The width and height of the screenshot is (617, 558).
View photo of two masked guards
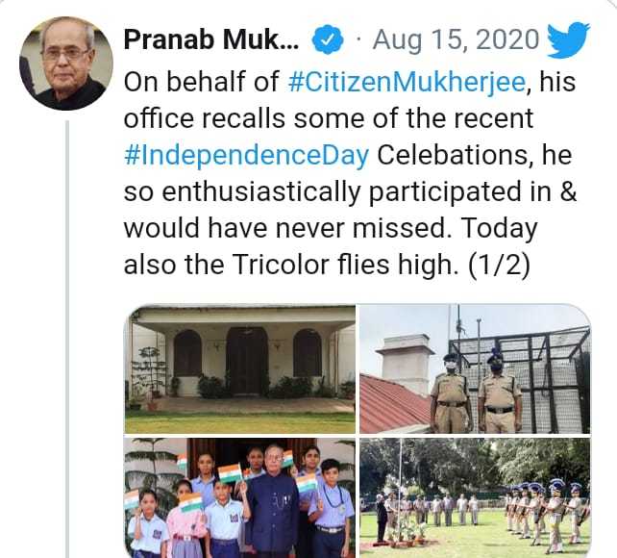coord(475,369)
